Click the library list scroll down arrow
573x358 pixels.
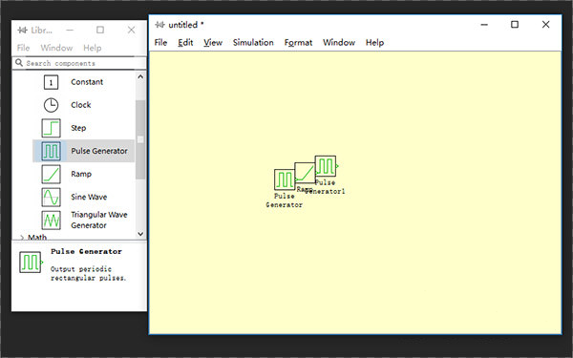(x=140, y=234)
